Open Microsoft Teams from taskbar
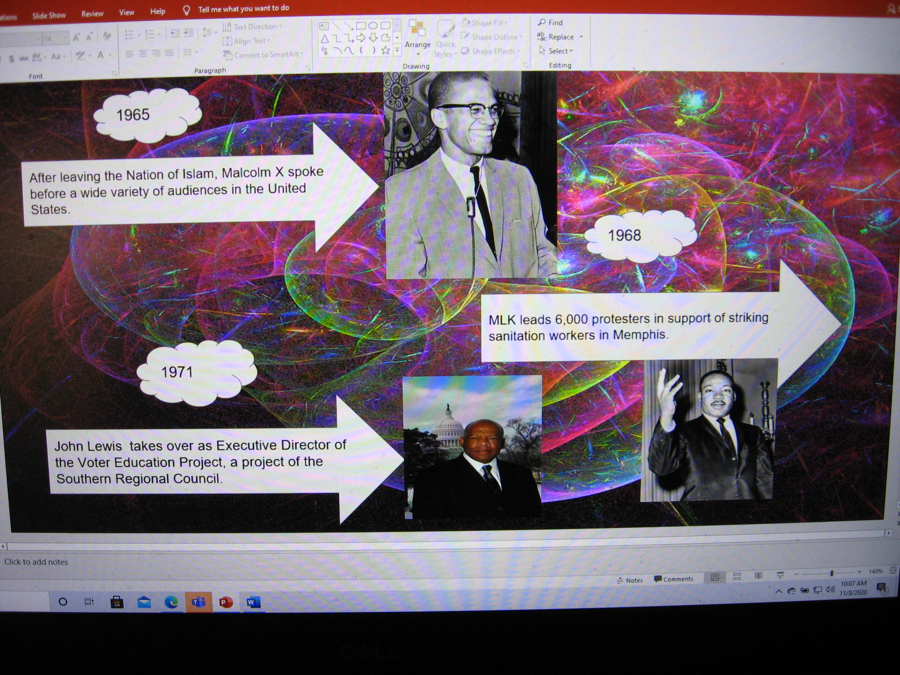Image resolution: width=900 pixels, height=675 pixels. pos(199,602)
